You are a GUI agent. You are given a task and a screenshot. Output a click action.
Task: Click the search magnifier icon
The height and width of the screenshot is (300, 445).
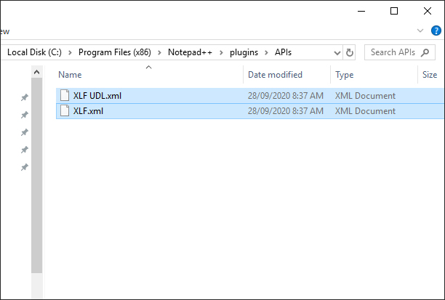[x=425, y=52]
